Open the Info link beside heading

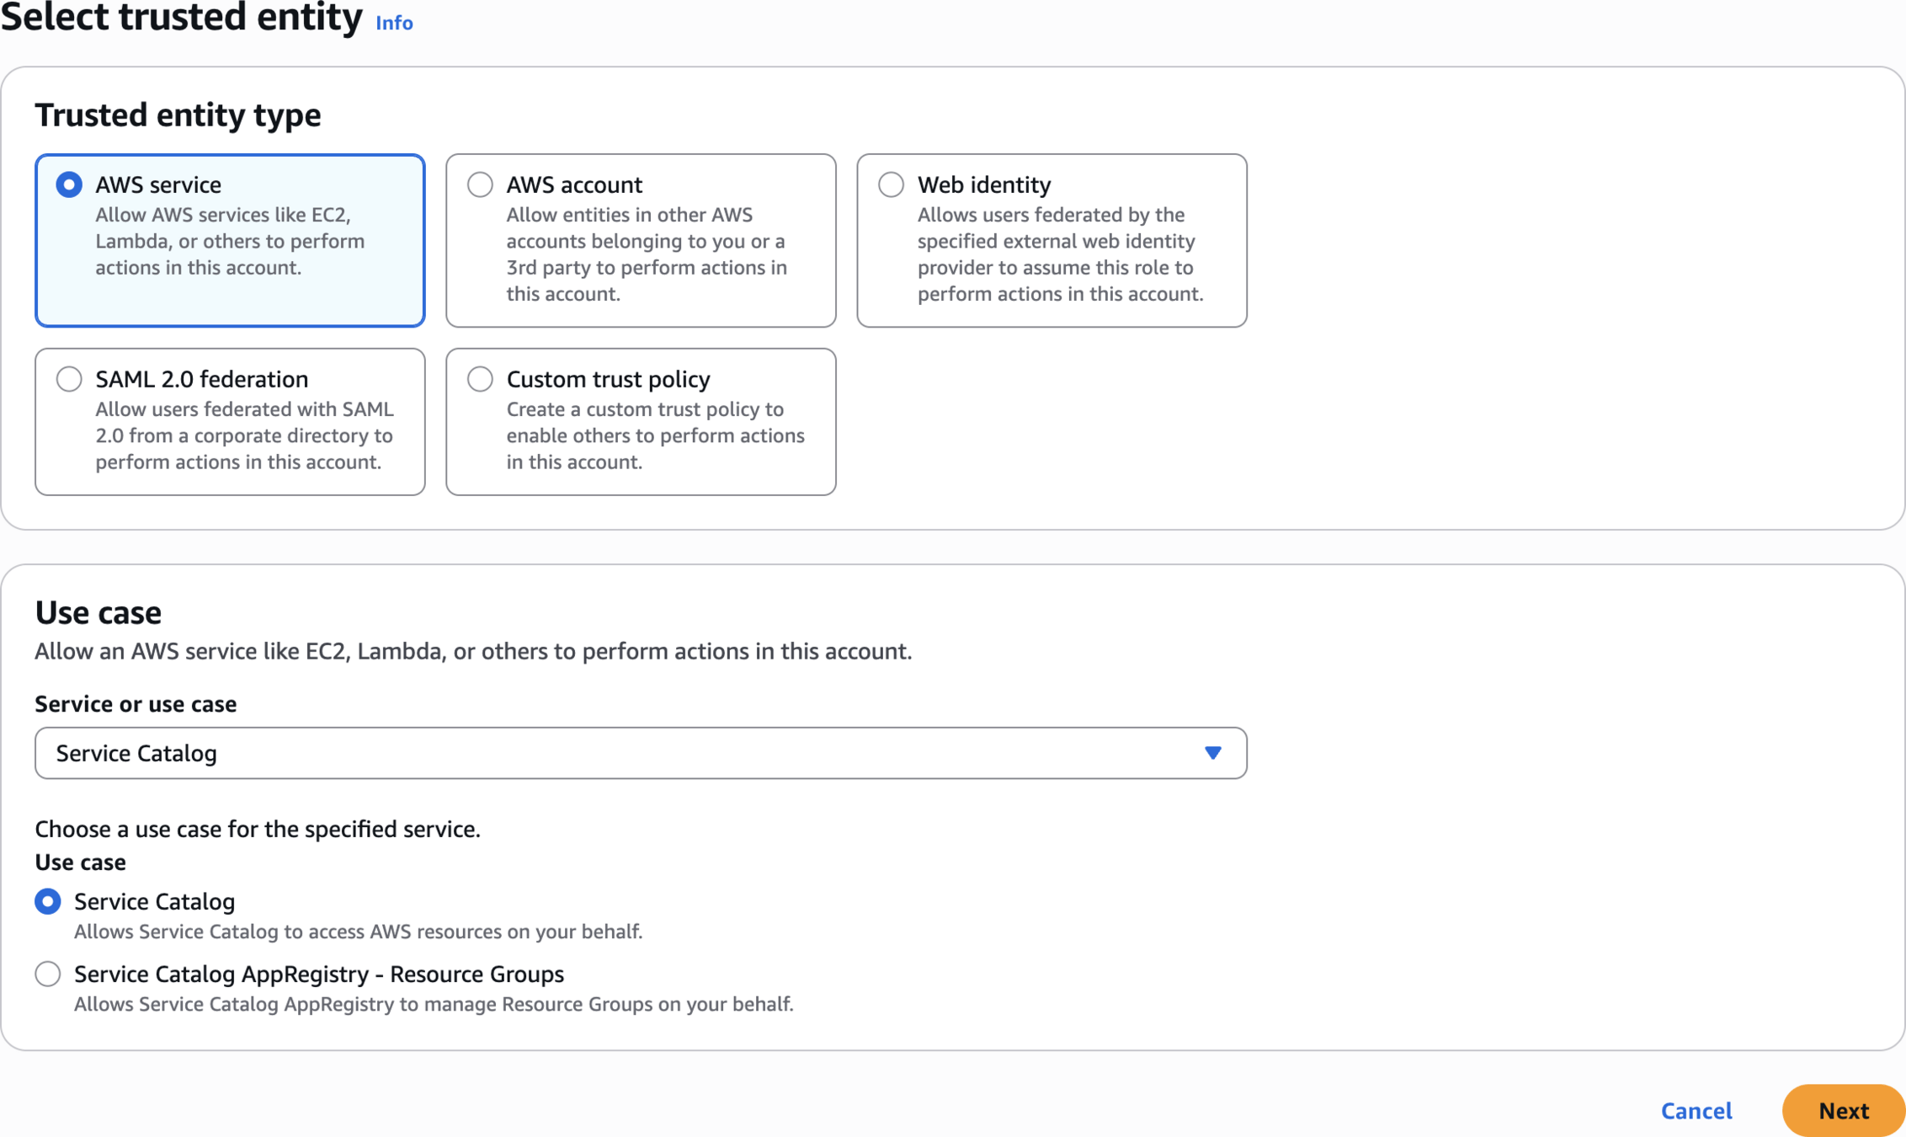point(394,23)
